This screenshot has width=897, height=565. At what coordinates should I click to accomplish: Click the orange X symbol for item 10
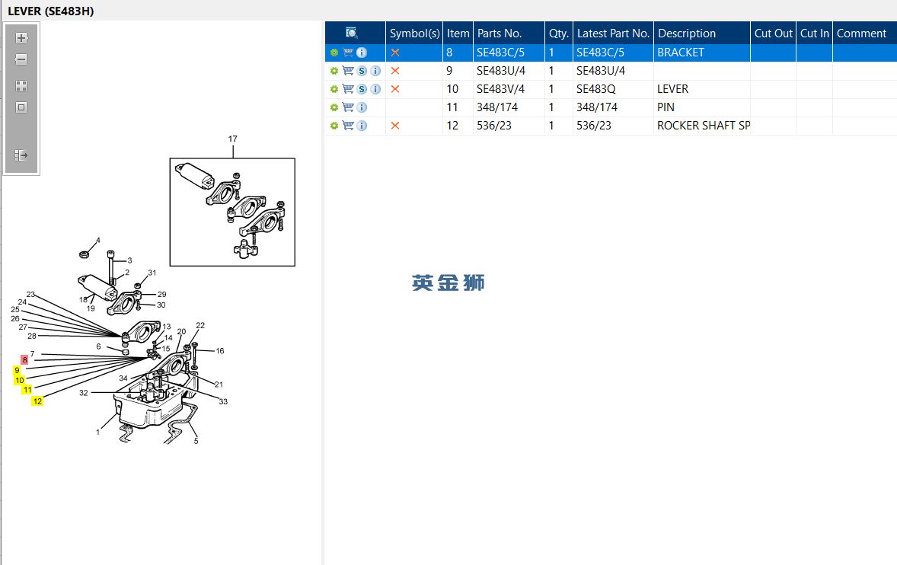tap(394, 89)
